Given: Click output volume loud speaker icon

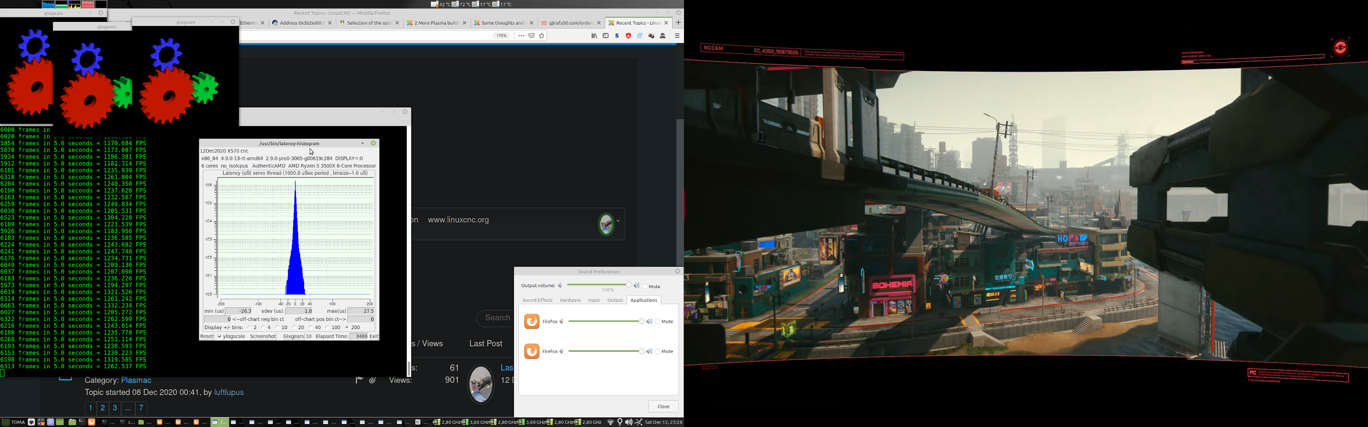Looking at the screenshot, I should (x=637, y=286).
